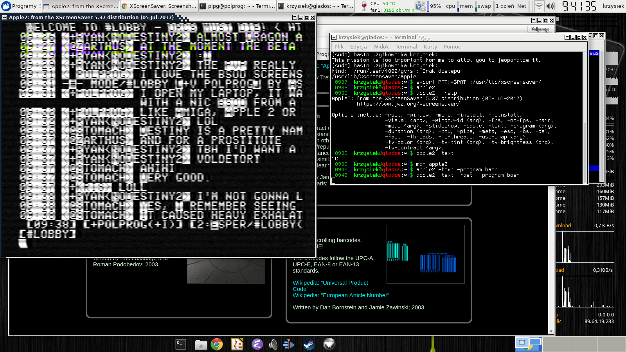Screen dimensions: 626x352
Task: Click the 1 dzień uptime label
Action: coord(505,6)
